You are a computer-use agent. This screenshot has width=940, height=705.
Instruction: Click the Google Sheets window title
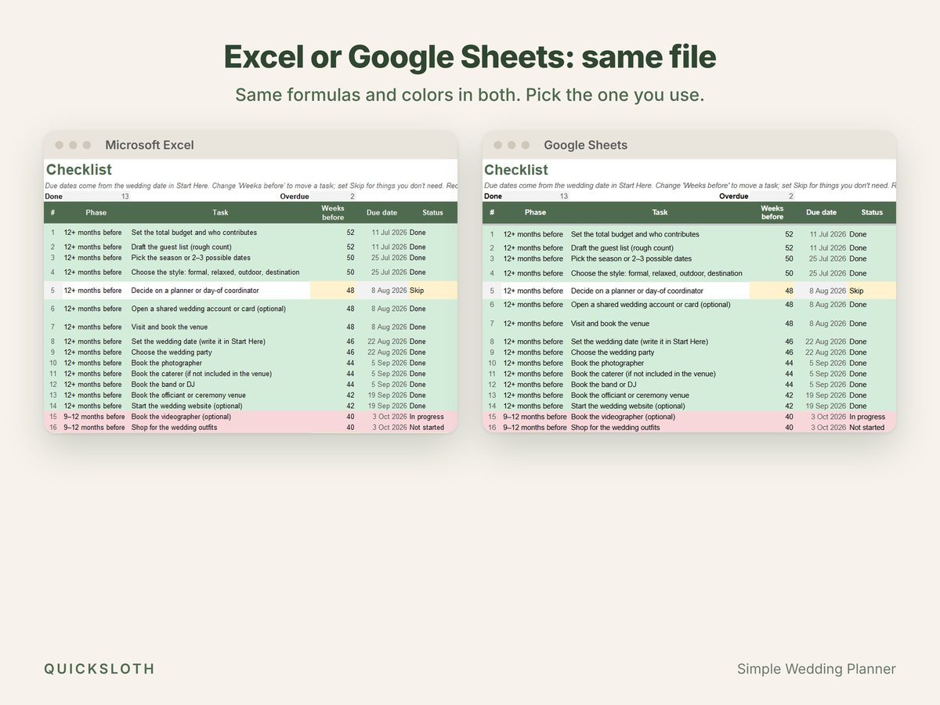tap(585, 145)
